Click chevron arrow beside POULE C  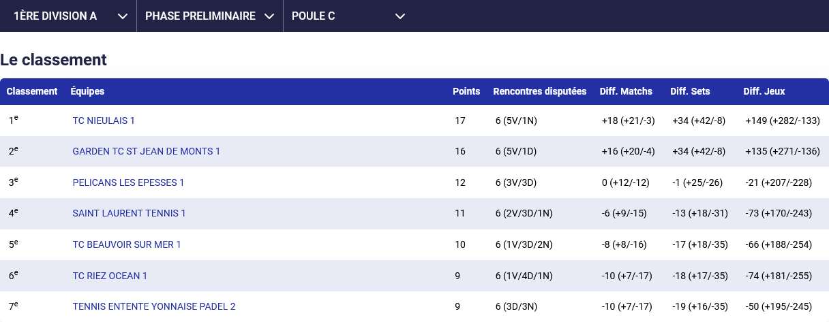[x=400, y=16]
